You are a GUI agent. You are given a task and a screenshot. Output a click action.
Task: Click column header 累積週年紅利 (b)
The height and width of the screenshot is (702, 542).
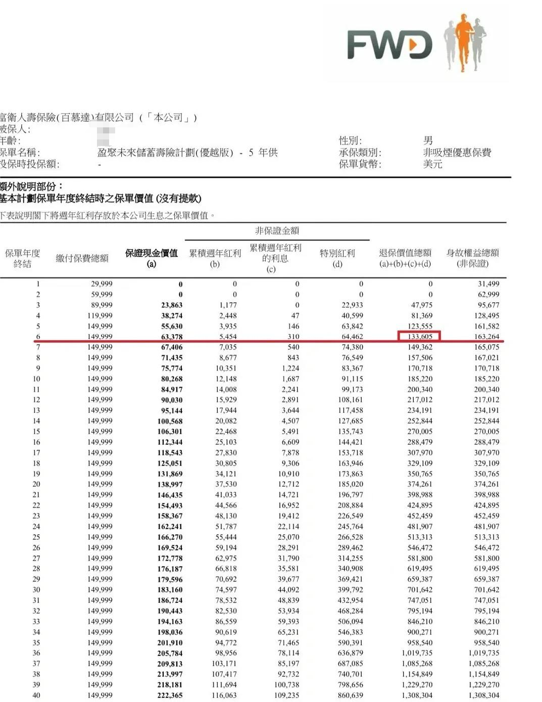point(215,258)
